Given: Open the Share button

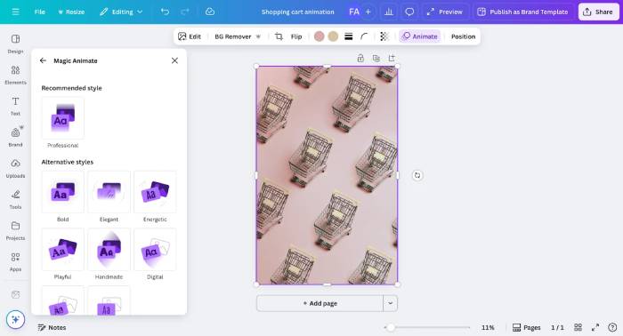Looking at the screenshot, I should 597,12.
